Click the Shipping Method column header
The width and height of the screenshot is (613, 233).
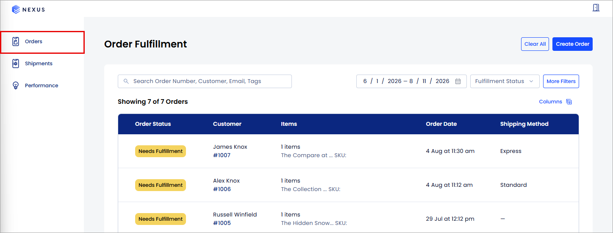coord(524,124)
